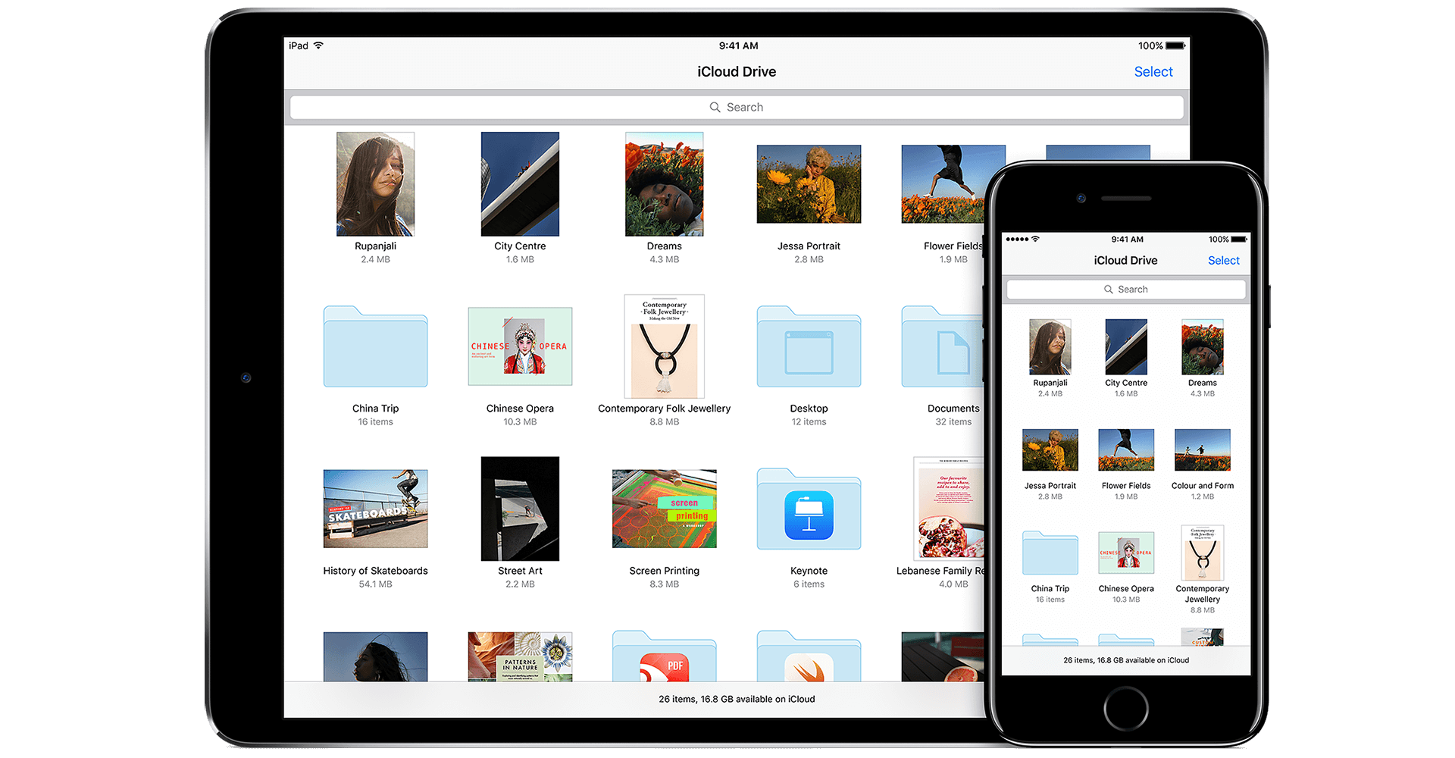Image resolution: width=1455 pixels, height=758 pixels.
Task: Click the iPad Search field
Action: (x=737, y=107)
